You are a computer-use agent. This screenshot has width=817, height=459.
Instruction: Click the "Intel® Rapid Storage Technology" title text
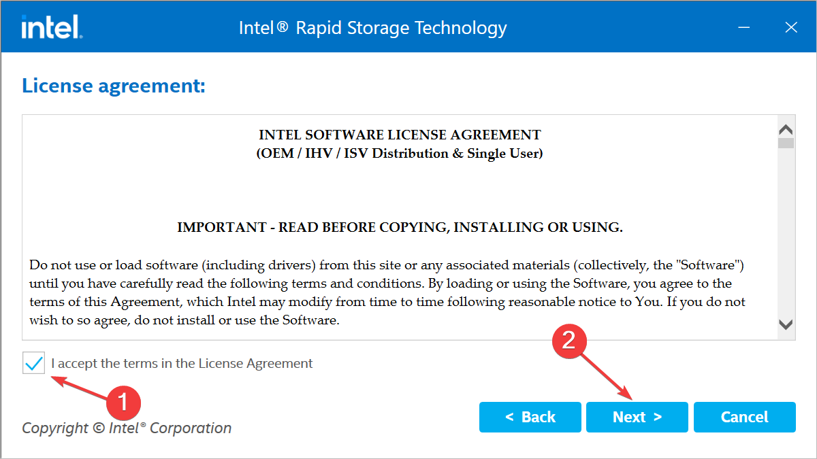point(373,29)
